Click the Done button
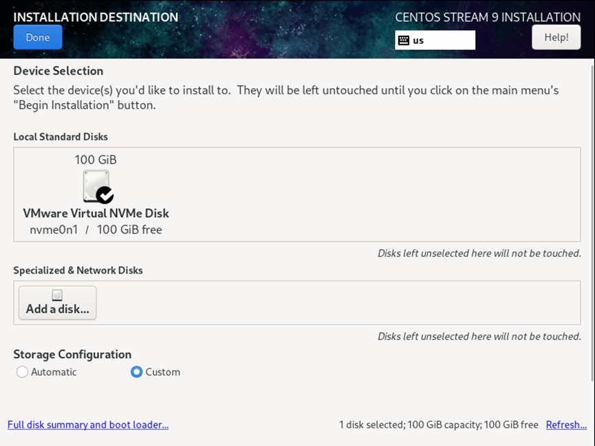Image resolution: width=595 pixels, height=446 pixels. (x=38, y=38)
